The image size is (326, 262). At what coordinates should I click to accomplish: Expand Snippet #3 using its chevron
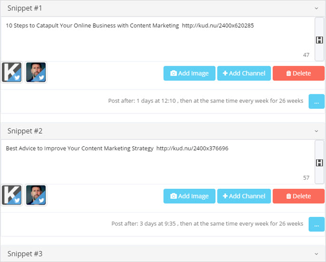[316, 254]
